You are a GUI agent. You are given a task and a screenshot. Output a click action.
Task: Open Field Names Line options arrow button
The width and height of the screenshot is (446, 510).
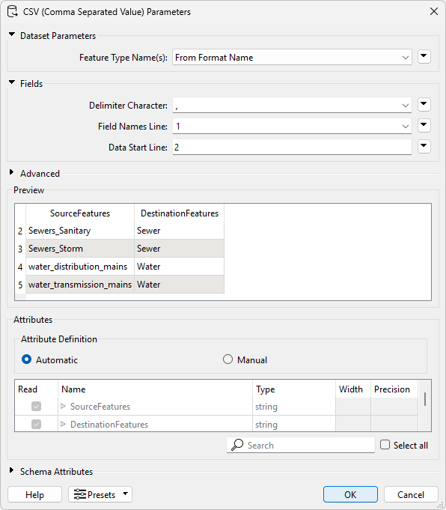pyautogui.click(x=424, y=125)
